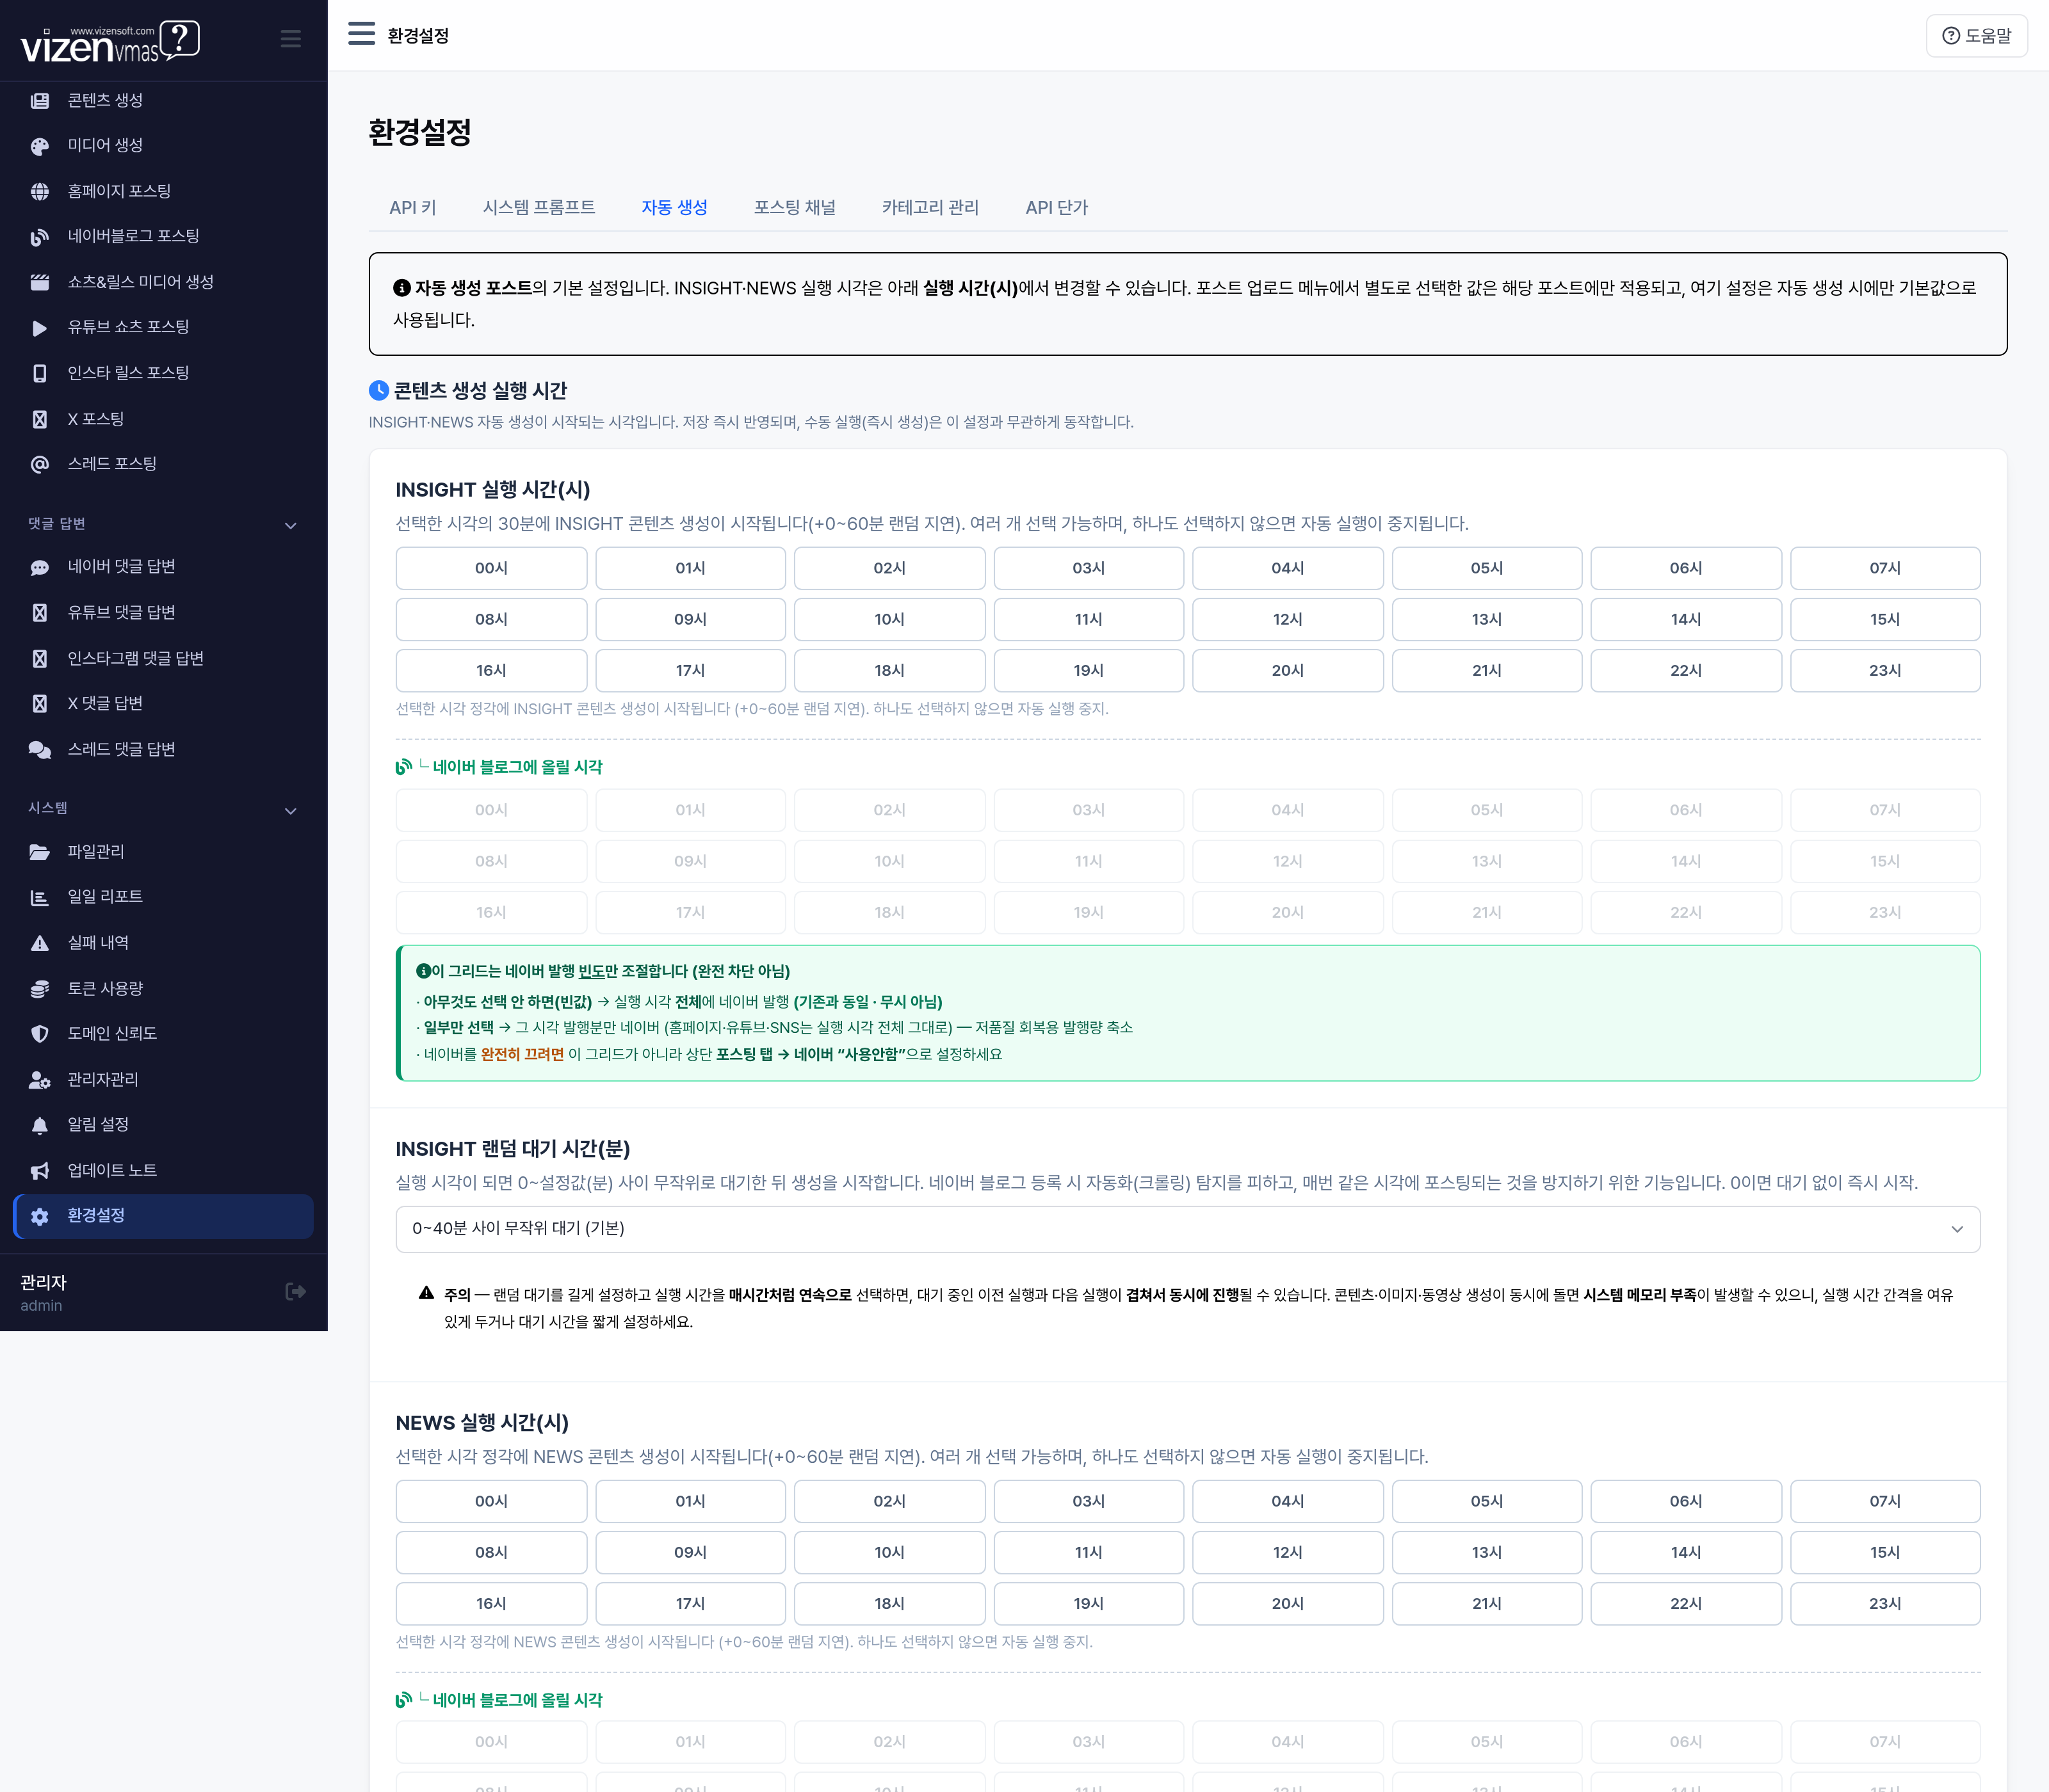Click the 알림 설정 bell icon
This screenshot has width=2049, height=1792.
(39, 1125)
